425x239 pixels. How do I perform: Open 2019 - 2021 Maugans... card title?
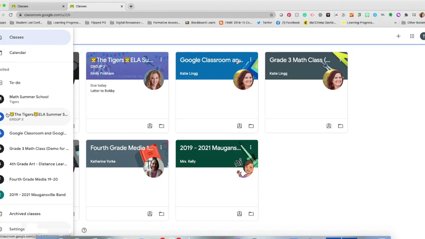(x=211, y=148)
